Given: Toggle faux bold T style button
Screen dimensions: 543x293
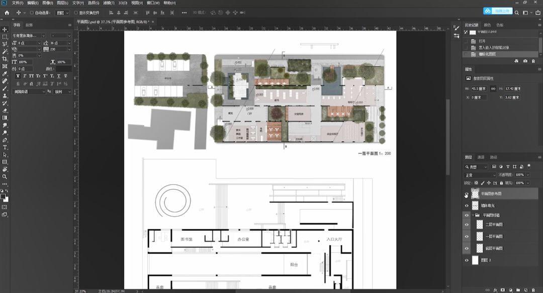Looking at the screenshot, I should 18,76.
